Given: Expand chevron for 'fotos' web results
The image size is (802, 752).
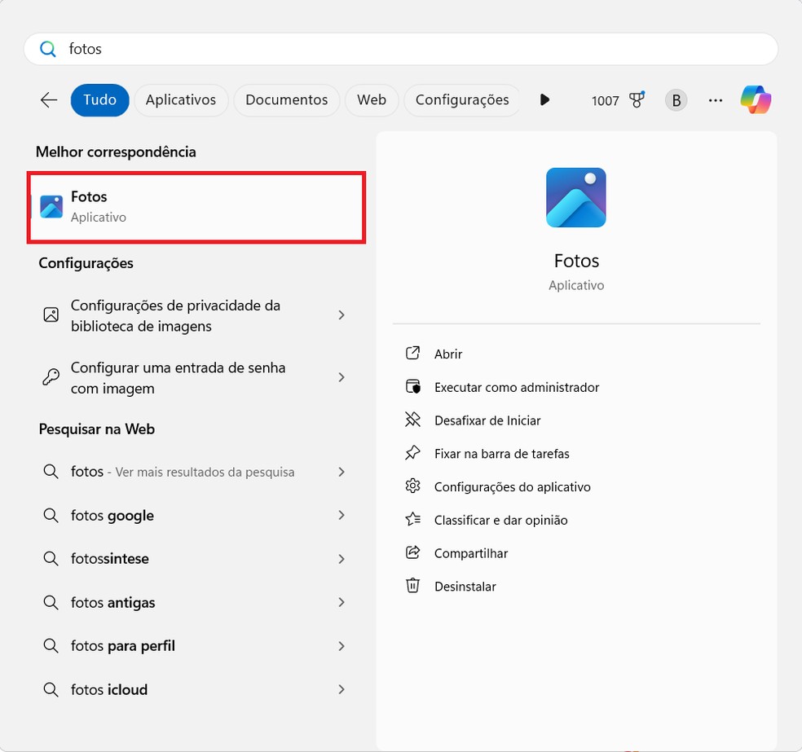Looking at the screenshot, I should click(x=342, y=472).
